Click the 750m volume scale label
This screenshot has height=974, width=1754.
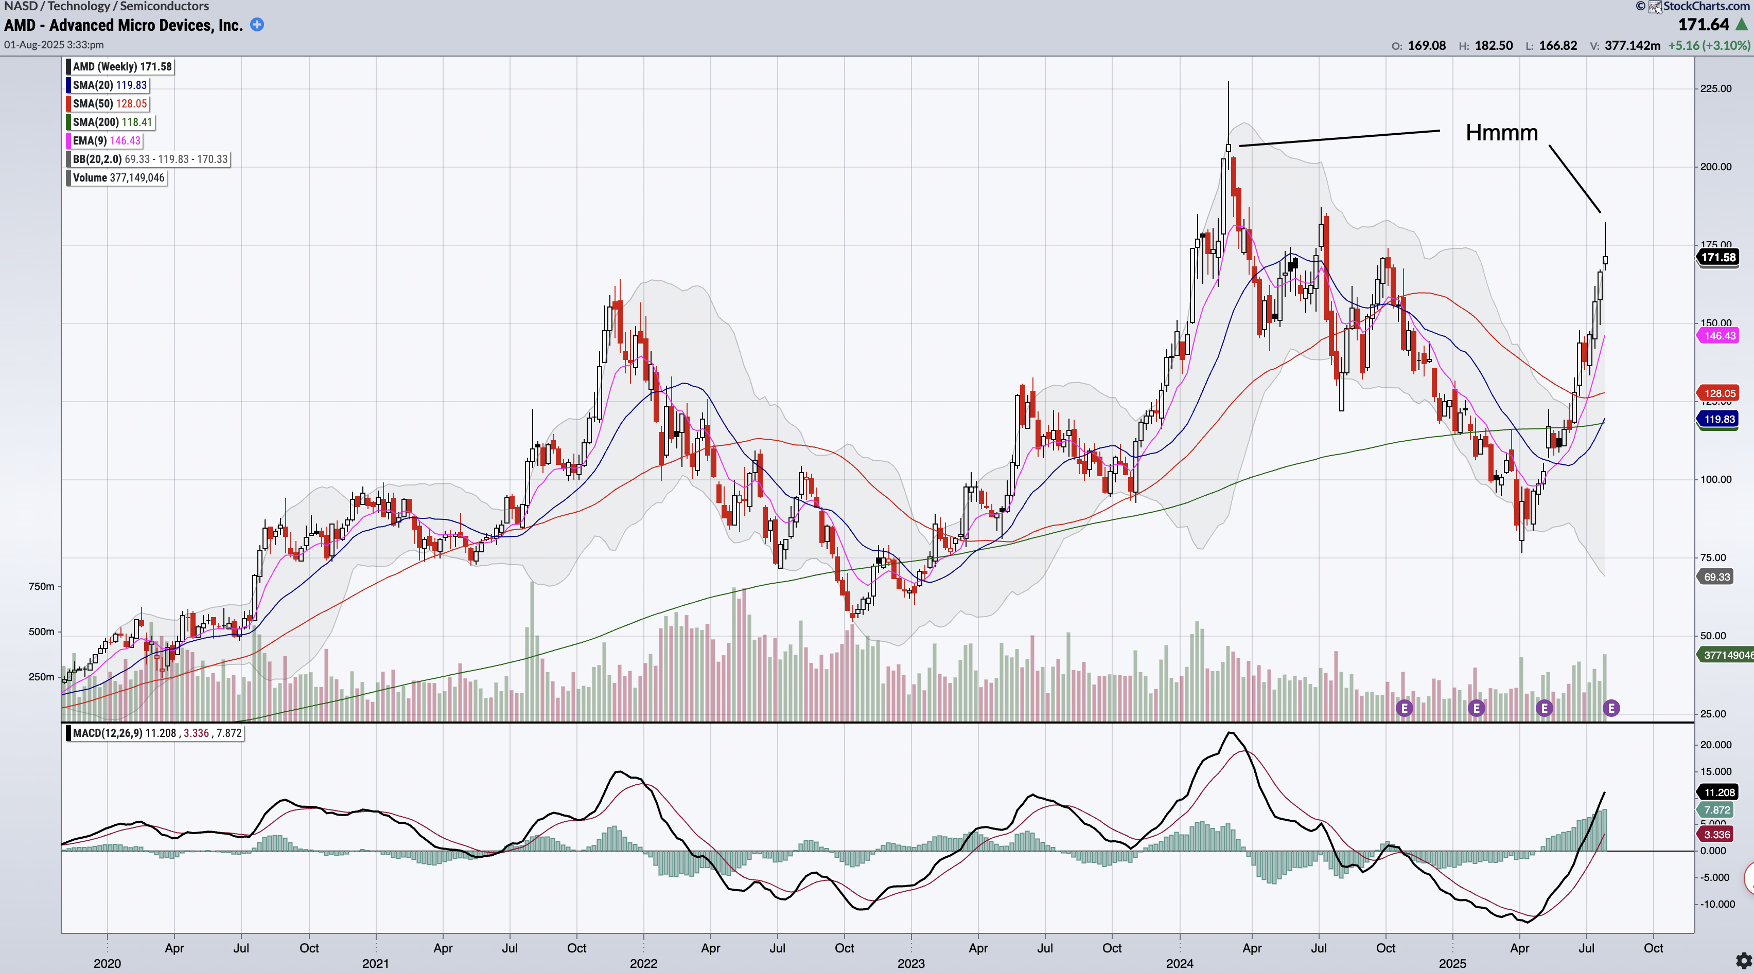42,586
